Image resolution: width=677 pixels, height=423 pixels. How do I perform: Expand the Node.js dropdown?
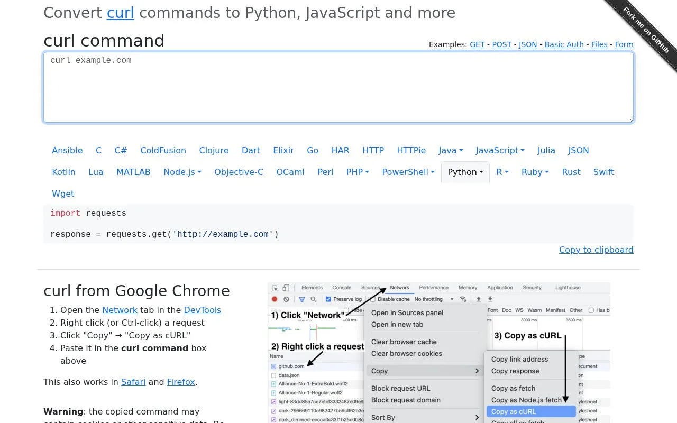coord(182,172)
